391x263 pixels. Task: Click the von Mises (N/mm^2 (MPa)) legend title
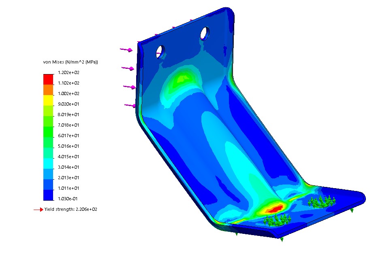[71, 62]
